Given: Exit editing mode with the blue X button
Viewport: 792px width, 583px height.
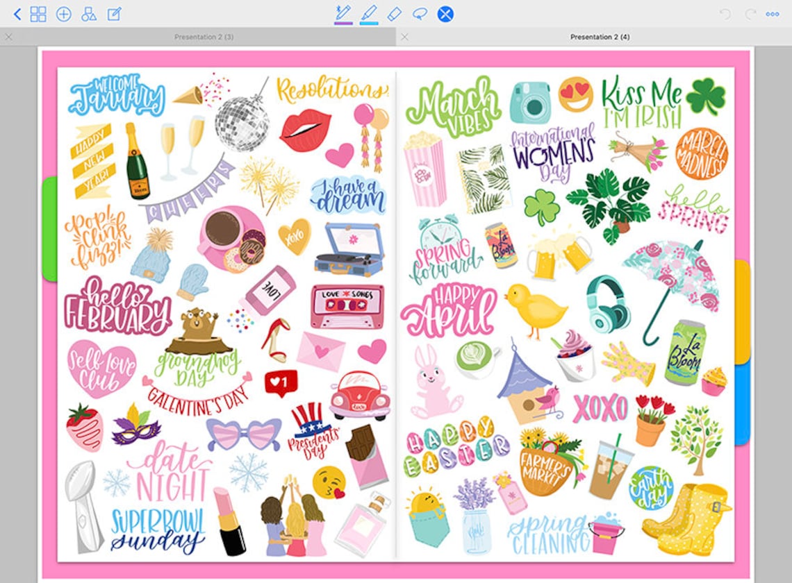Looking at the screenshot, I should pos(444,12).
